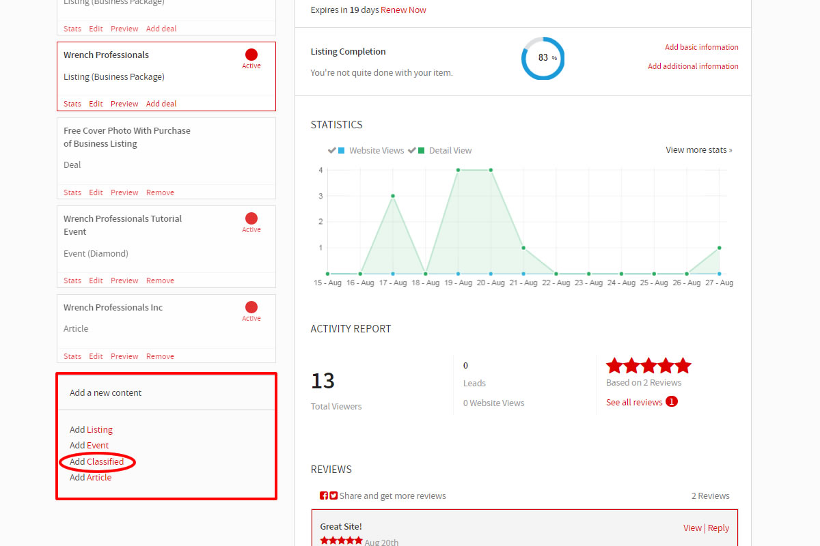The image size is (820, 546).
Task: Click the Active status dot for Wrench Professionals Inc
Action: (x=251, y=307)
